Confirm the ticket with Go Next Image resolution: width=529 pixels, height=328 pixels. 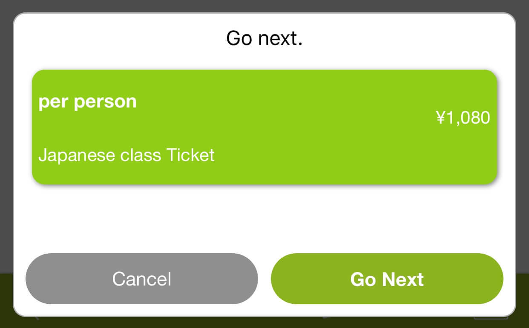coord(387,279)
